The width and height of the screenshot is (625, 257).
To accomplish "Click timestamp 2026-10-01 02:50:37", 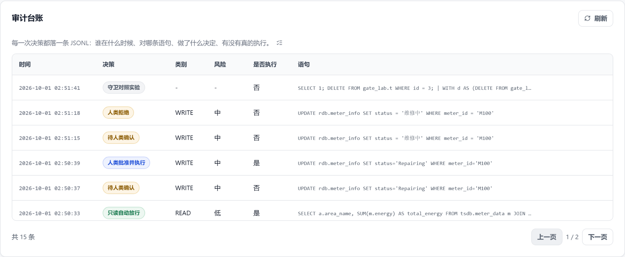I will click(49, 188).
